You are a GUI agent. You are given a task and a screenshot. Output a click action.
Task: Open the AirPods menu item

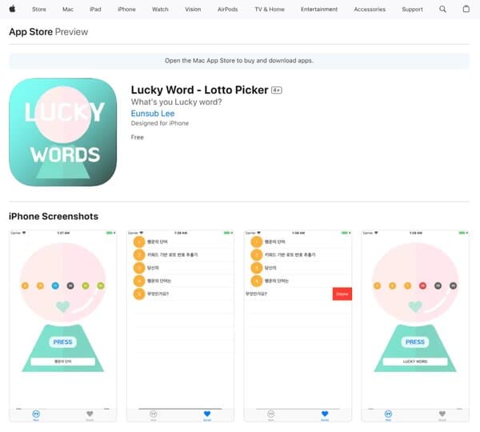tap(227, 9)
